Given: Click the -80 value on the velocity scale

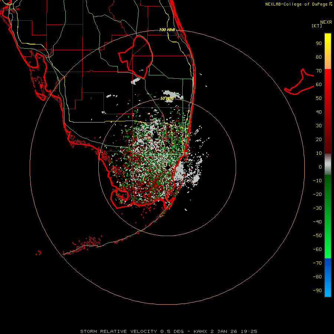Looking at the screenshot, I should coord(317,277).
